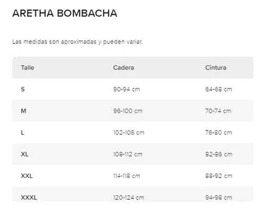Select the 88-92 cm waist measurement

coord(219,176)
